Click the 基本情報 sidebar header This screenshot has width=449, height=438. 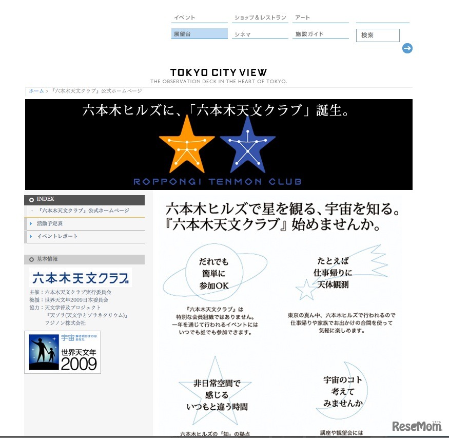[85, 259]
